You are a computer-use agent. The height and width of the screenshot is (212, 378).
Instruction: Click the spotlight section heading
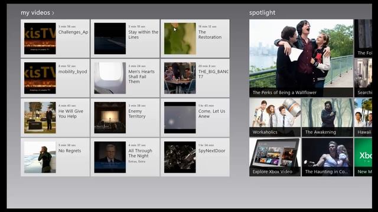pos(262,13)
